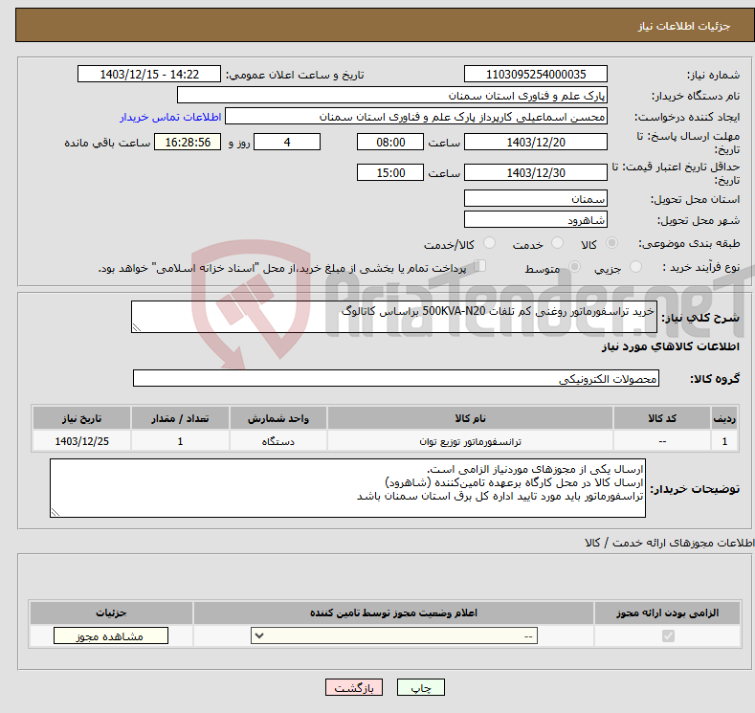Open the license status dropdown
Image resolution: width=755 pixels, height=713 pixels.
coord(394,636)
